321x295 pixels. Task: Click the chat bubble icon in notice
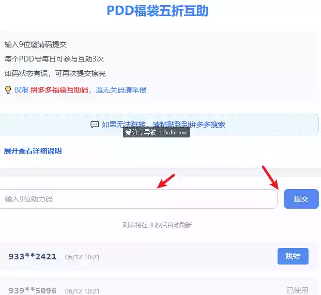pos(95,125)
